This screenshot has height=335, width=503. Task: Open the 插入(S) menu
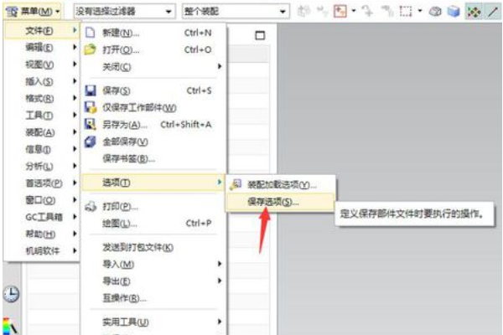42,81
